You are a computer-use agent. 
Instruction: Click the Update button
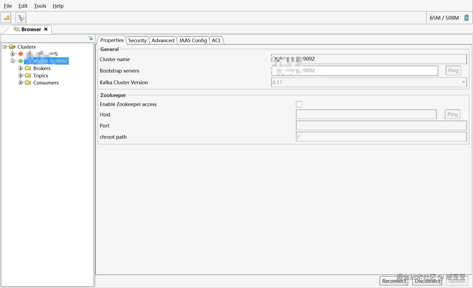point(457,281)
